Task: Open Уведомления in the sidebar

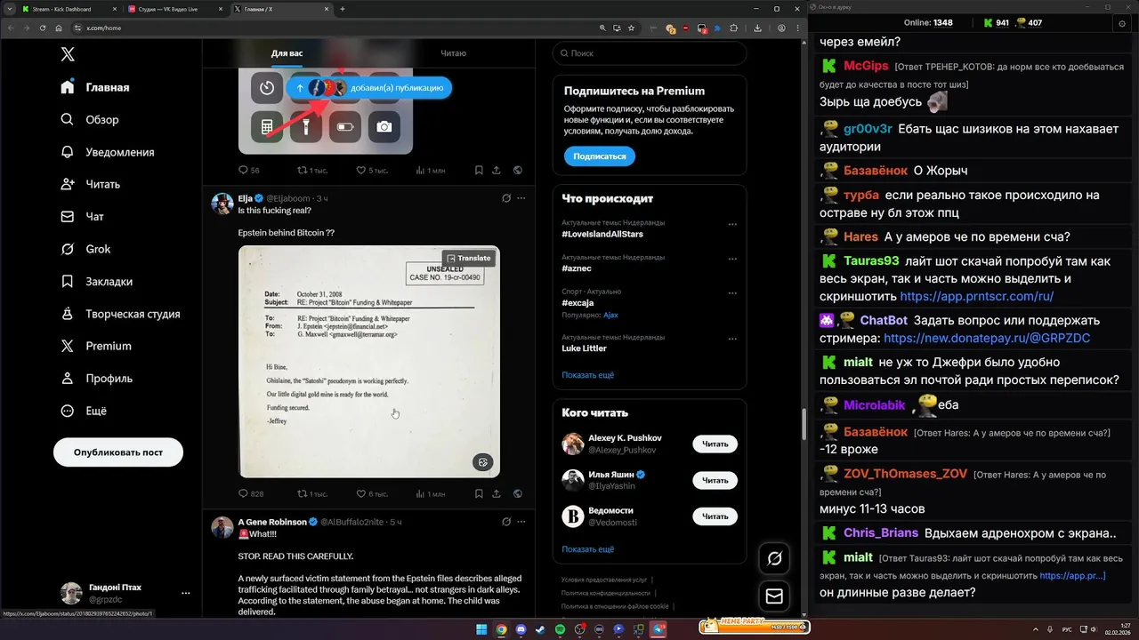Action: (x=107, y=152)
